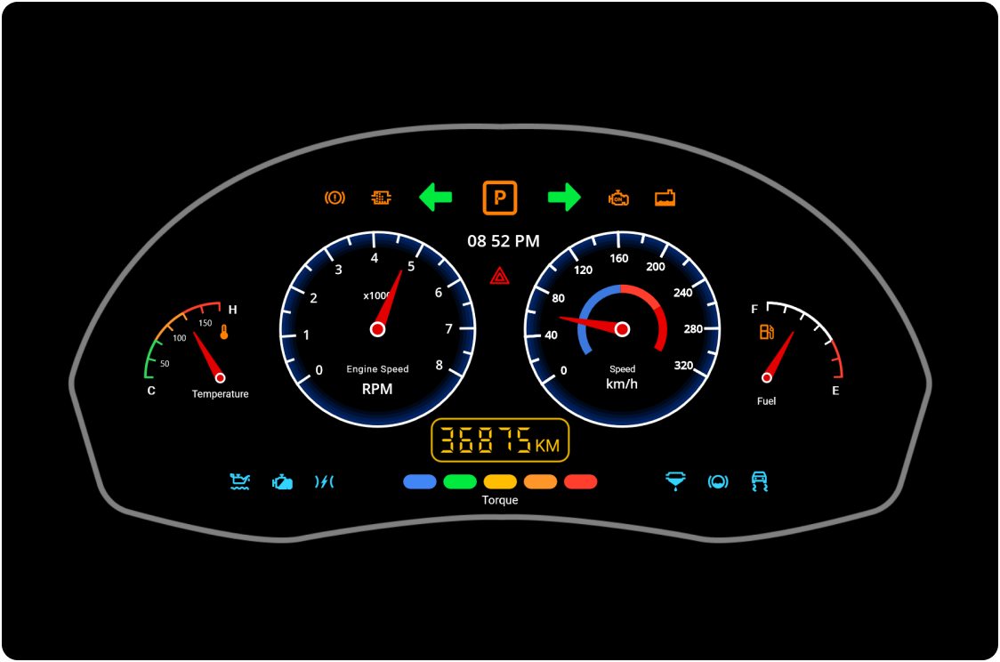Activate the green left turn arrow

[x=436, y=197]
